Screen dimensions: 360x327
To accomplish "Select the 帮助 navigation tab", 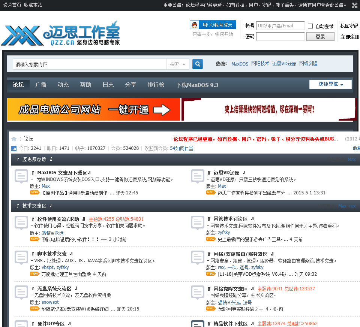I will tap(85, 85).
